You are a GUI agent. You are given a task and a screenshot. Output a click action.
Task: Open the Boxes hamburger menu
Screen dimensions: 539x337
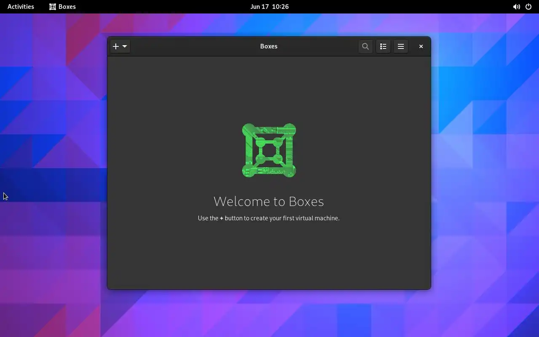(x=401, y=46)
